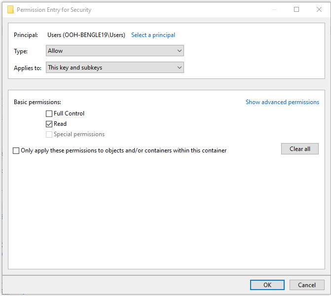Click the Cancel button

307,285
